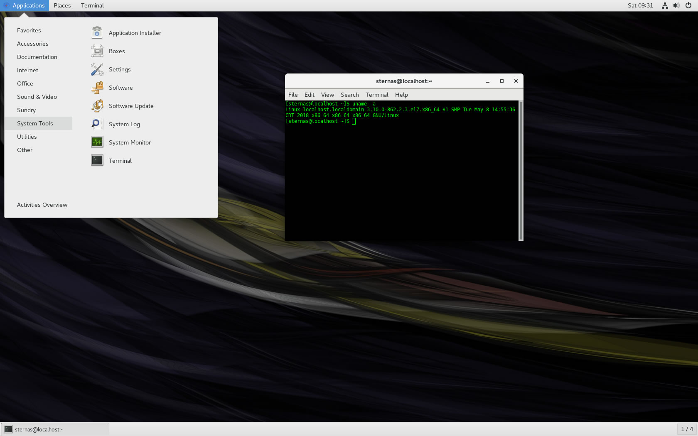Click the sternas@localhost taskbar button

(x=55, y=429)
